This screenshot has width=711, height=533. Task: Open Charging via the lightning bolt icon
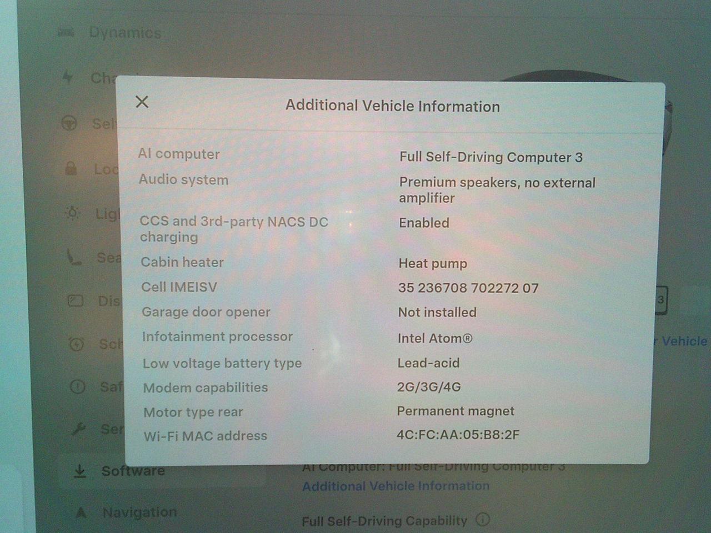point(68,77)
